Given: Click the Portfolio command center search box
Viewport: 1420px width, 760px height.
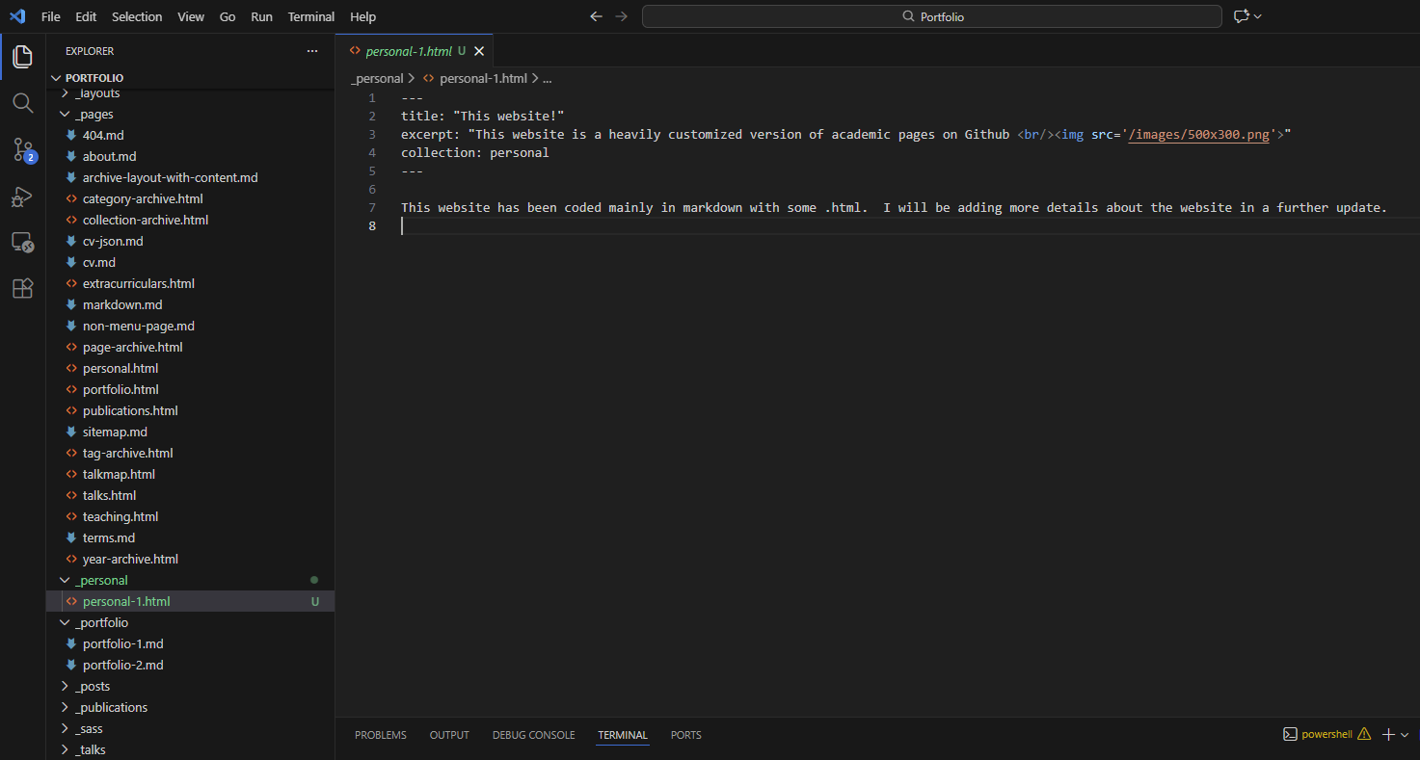Looking at the screenshot, I should 931,16.
